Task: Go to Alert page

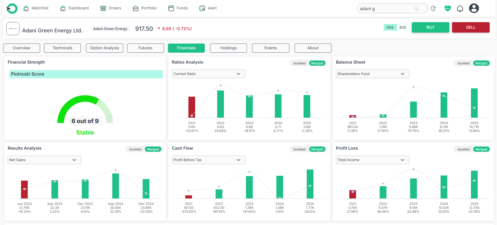Action: point(208,8)
